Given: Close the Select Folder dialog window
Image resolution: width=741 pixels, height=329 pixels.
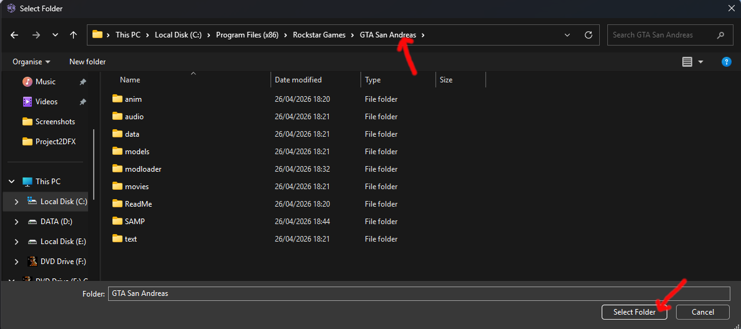Looking at the screenshot, I should click(x=730, y=9).
